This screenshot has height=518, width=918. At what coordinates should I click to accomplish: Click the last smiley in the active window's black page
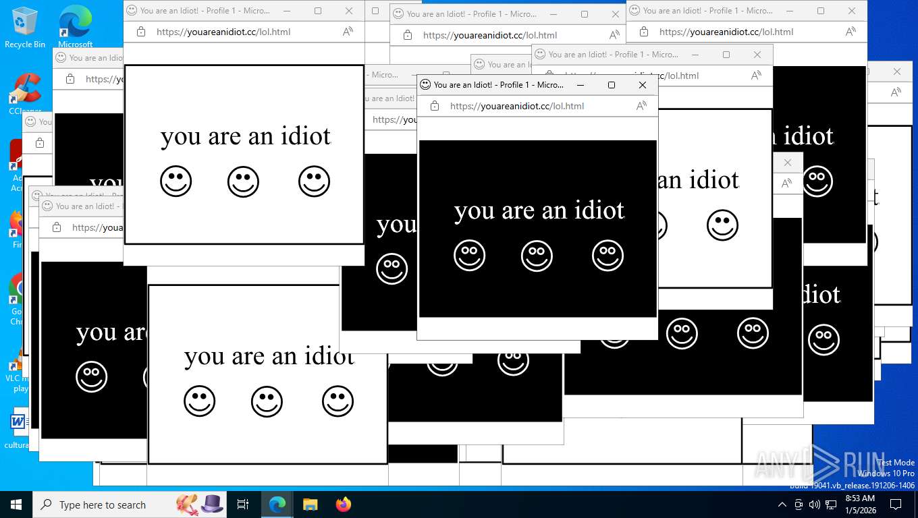pyautogui.click(x=608, y=256)
